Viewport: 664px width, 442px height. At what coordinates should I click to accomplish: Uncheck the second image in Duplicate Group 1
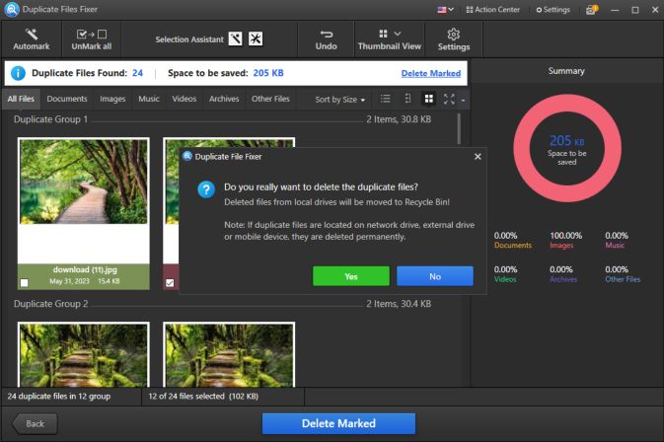170,282
